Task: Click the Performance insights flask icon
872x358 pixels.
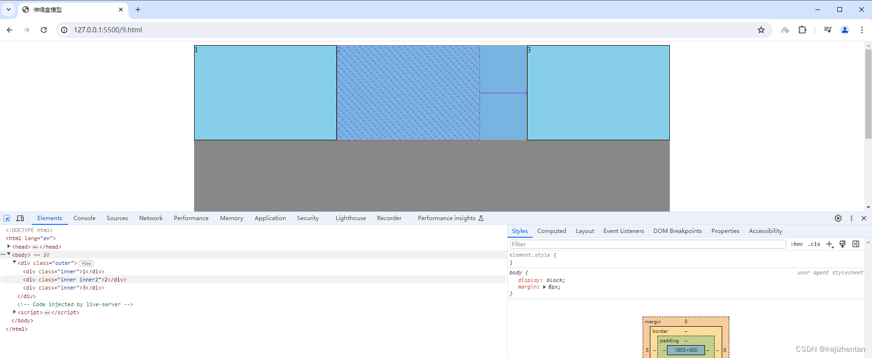Action: (x=481, y=218)
